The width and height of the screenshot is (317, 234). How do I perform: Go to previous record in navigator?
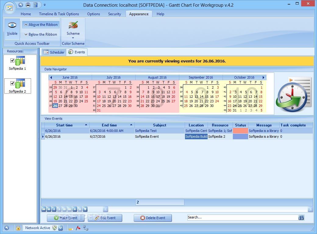coord(54,209)
